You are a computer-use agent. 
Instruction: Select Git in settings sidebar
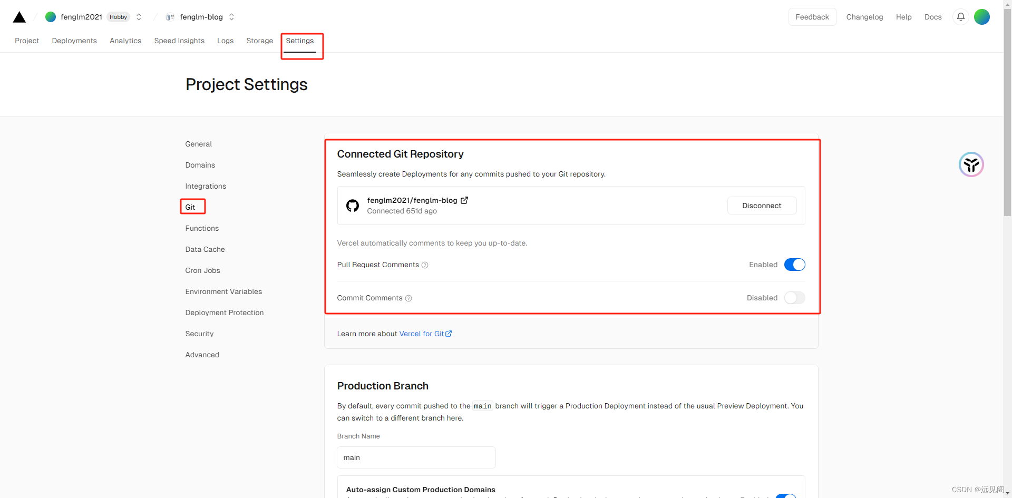click(x=190, y=207)
